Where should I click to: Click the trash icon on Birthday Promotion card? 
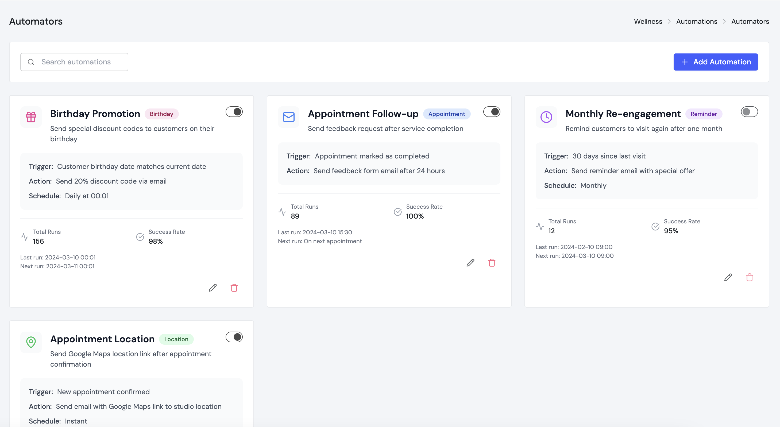click(234, 288)
